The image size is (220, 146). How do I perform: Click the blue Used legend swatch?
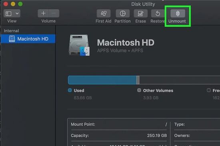pyautogui.click(x=70, y=90)
